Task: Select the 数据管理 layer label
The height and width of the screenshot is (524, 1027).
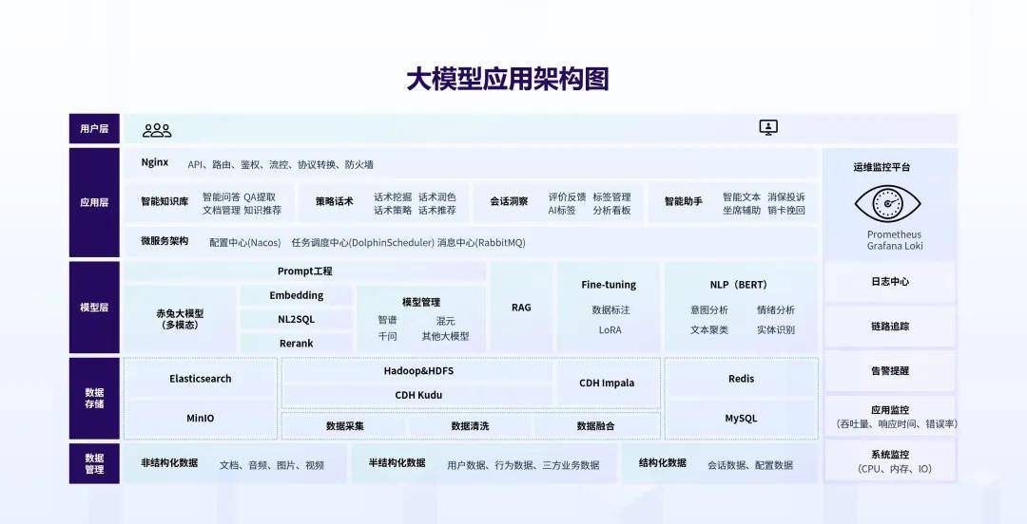Action: click(94, 464)
